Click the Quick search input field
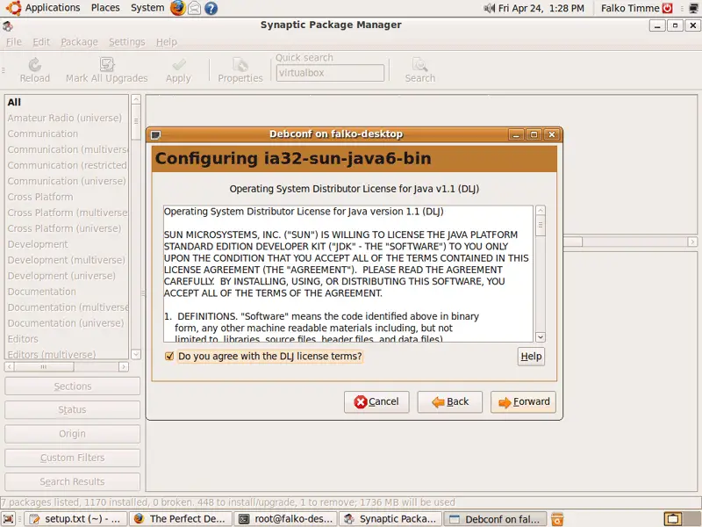The image size is (702, 527). coord(330,73)
